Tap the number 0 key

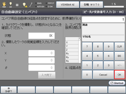(87, 75)
